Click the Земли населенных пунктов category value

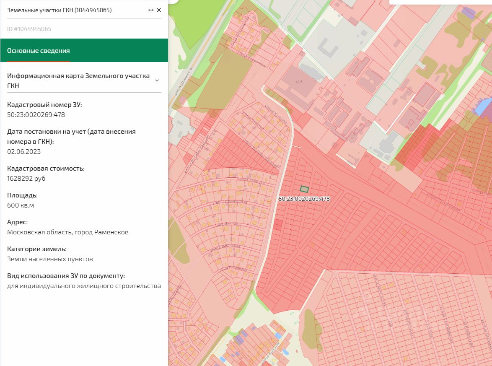tap(50, 259)
